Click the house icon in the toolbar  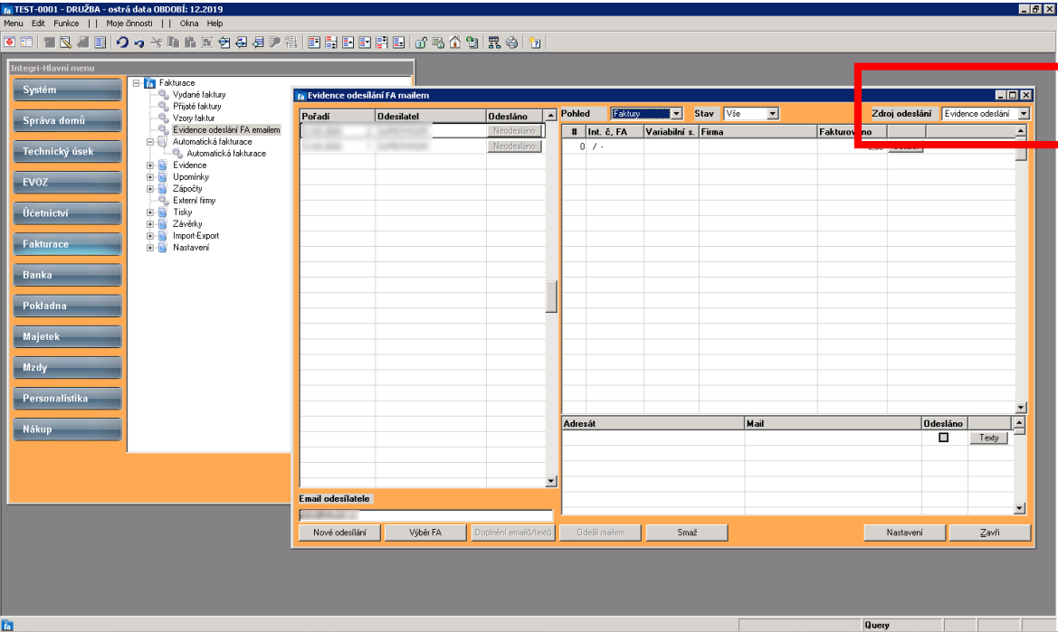[455, 42]
